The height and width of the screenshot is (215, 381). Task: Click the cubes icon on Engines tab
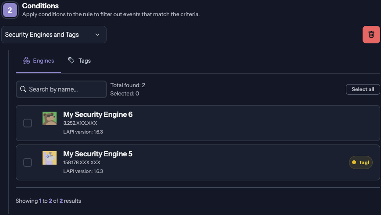pos(26,61)
